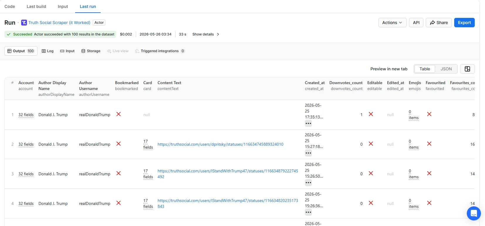Click Preview in new tab
This screenshot has height=226, width=485.
coord(389,69)
